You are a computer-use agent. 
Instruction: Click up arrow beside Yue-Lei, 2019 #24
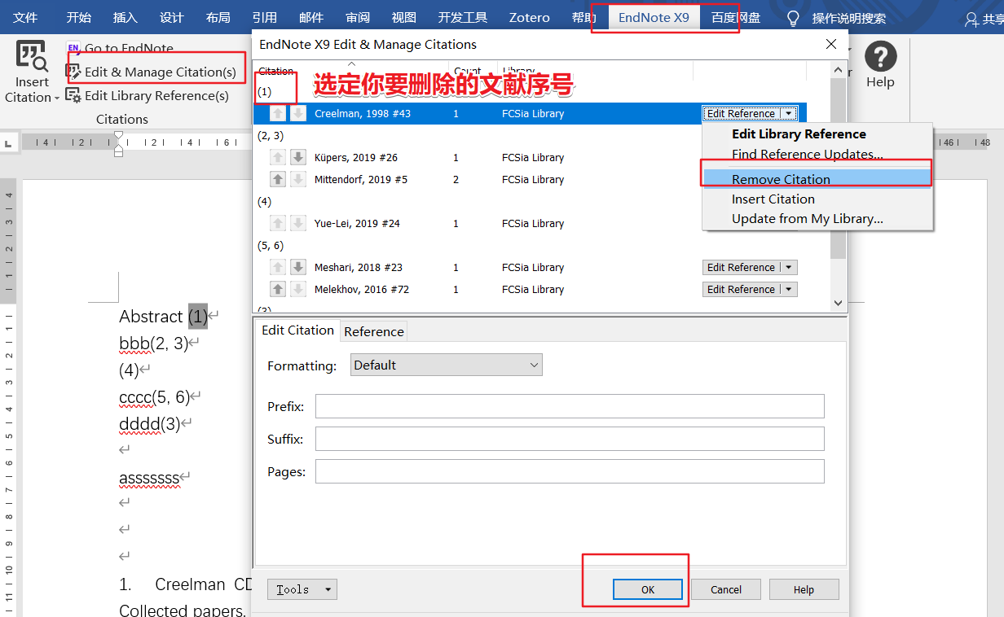click(x=278, y=223)
